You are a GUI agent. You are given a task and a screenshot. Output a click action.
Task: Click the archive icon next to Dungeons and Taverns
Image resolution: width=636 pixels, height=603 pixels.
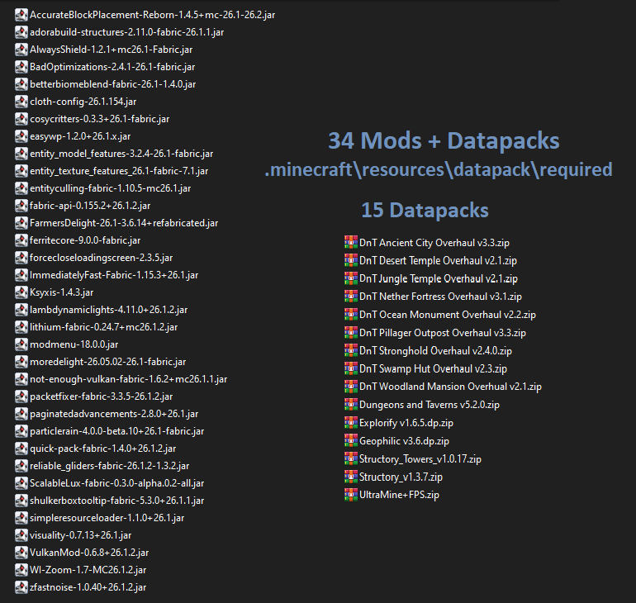point(351,404)
